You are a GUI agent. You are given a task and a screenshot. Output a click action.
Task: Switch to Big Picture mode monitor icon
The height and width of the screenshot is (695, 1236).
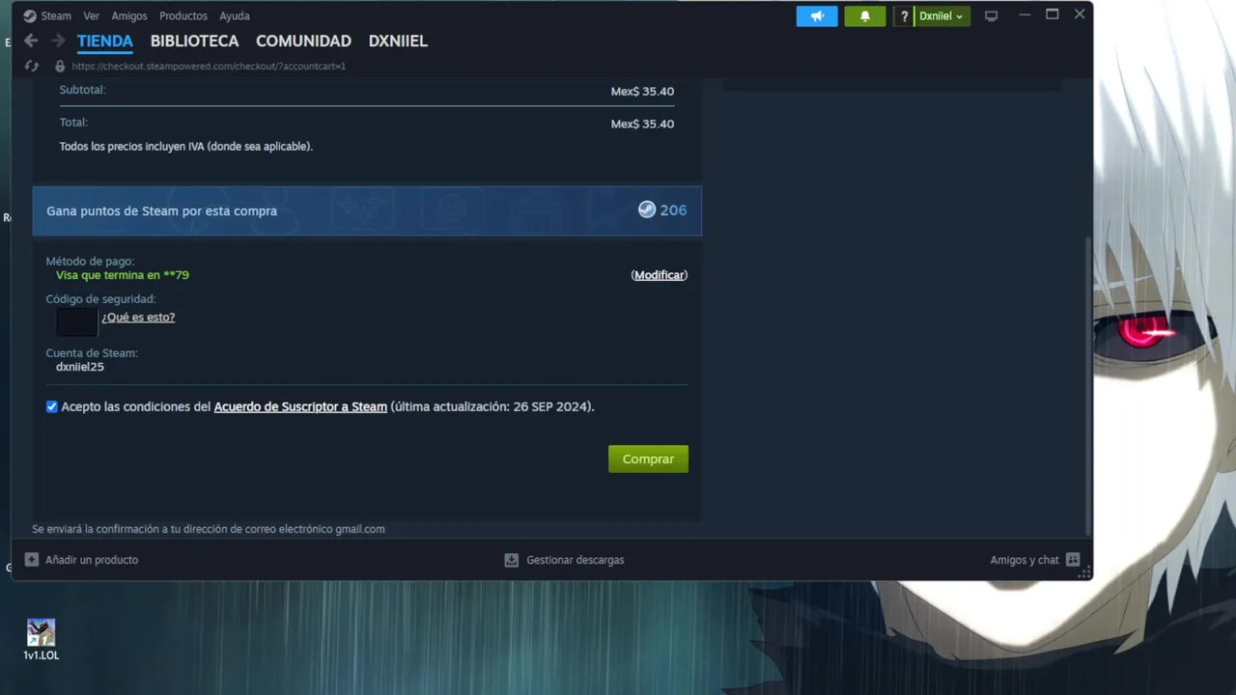(x=991, y=16)
